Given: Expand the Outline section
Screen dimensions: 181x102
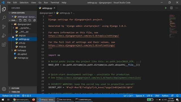Looking at the screenshot, I should 10,88.
